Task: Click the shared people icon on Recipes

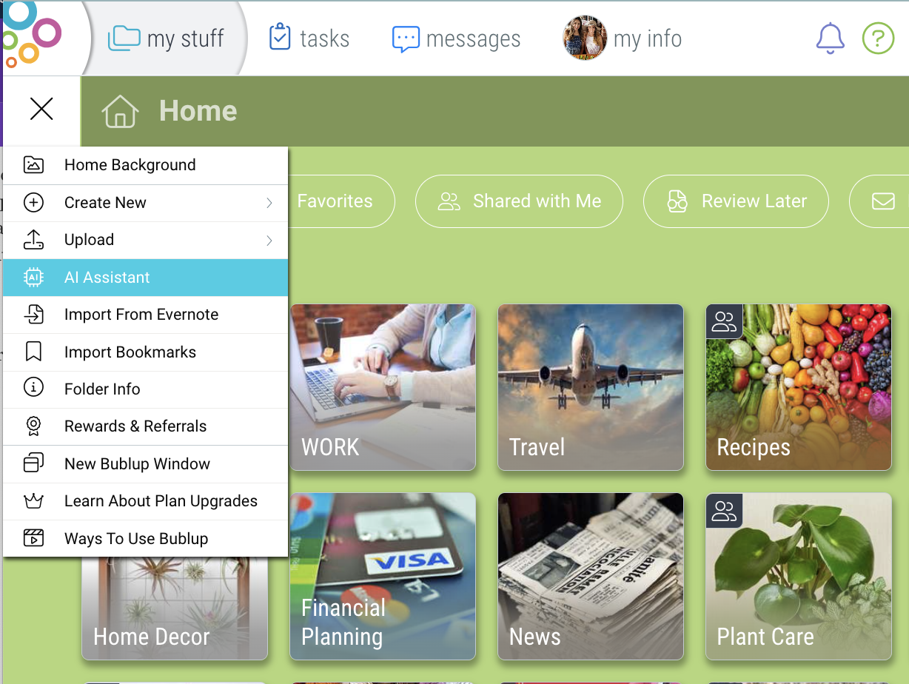Action: (x=724, y=321)
